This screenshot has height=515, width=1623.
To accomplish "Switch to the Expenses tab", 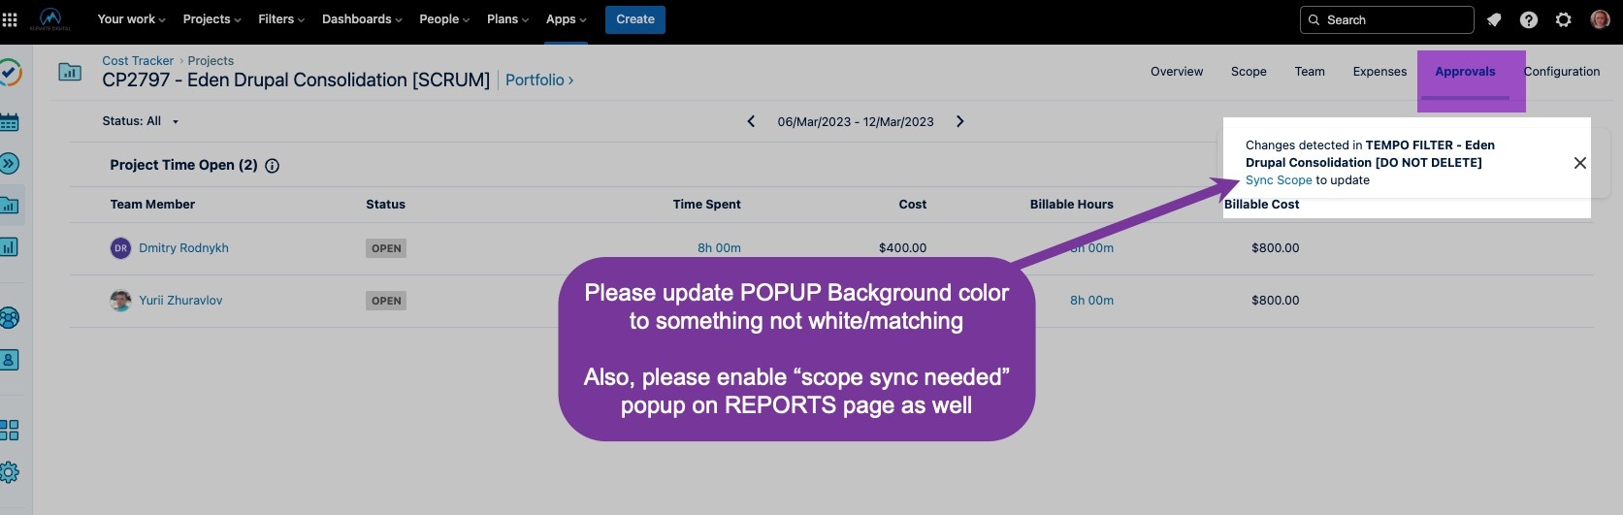I will coord(1380,72).
